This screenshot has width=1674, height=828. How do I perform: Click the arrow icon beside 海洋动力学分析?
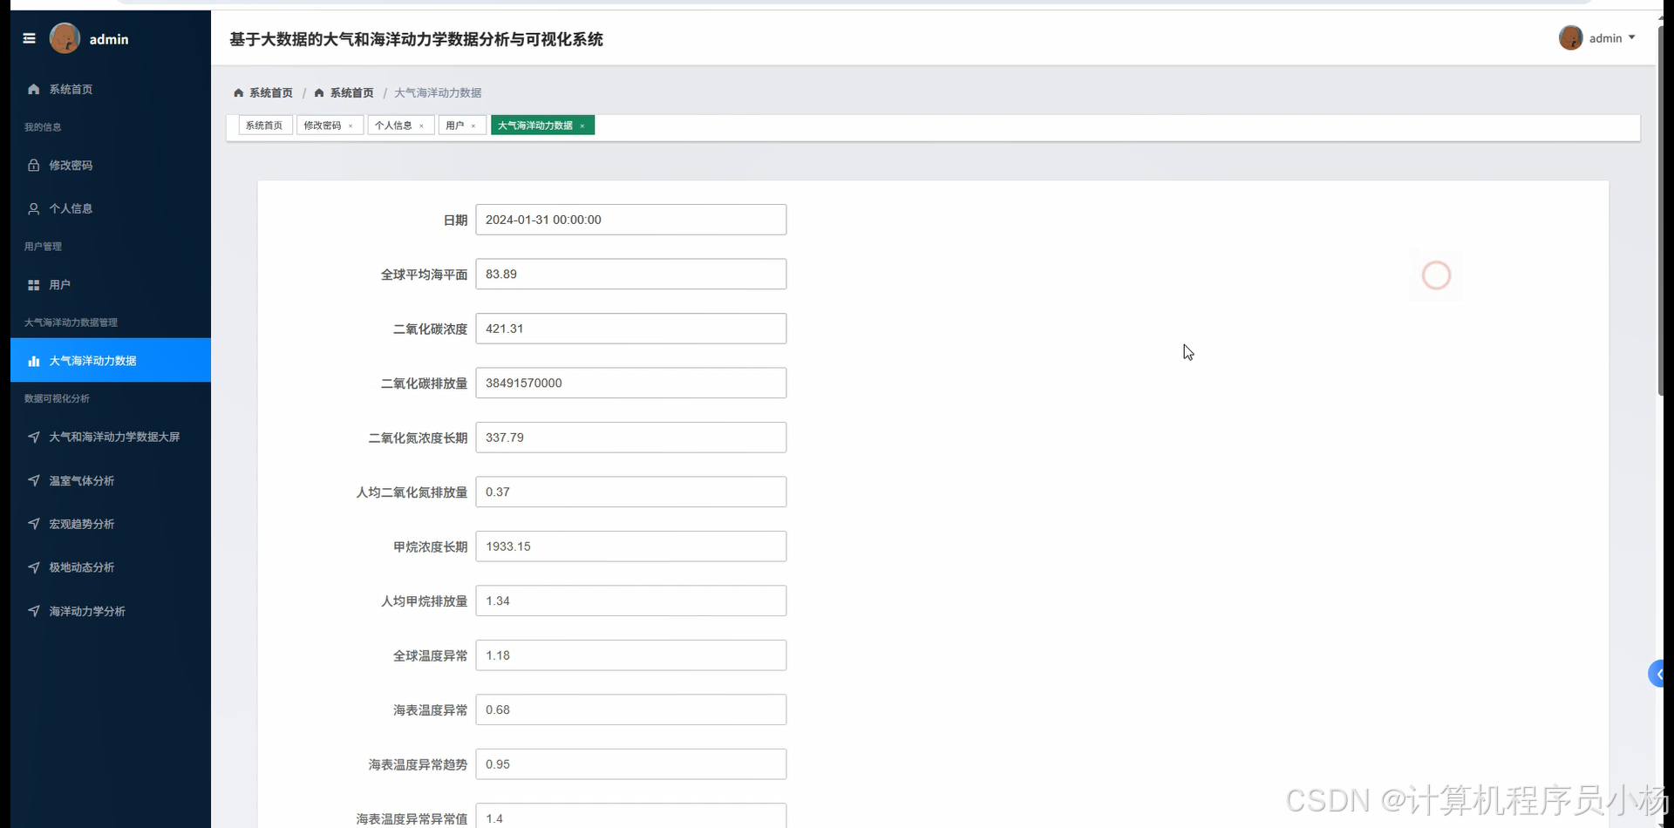(33, 611)
